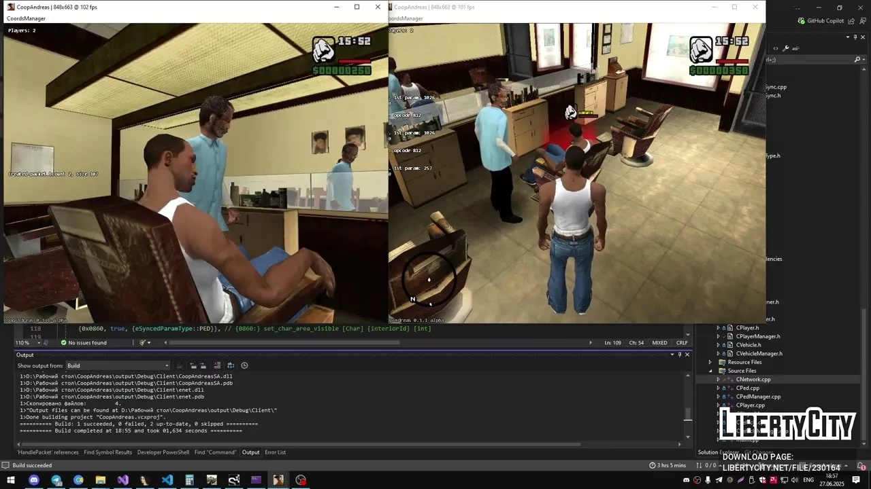Open Solution Explorer properties wrench icon

tap(785, 48)
